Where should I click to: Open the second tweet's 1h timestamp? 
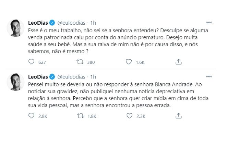click(x=93, y=76)
